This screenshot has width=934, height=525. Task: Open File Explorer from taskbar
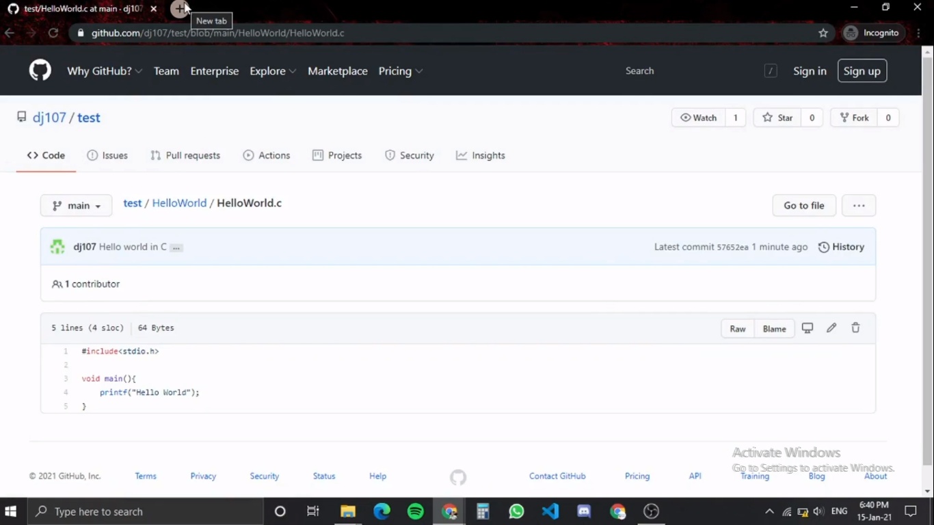(x=348, y=511)
